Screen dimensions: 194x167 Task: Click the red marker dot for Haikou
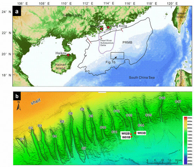pyautogui.click(x=68, y=55)
